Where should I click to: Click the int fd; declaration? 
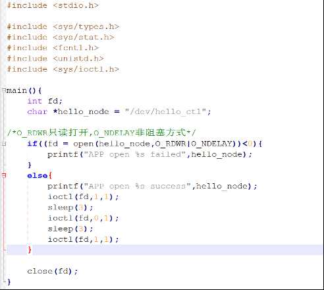(45, 101)
